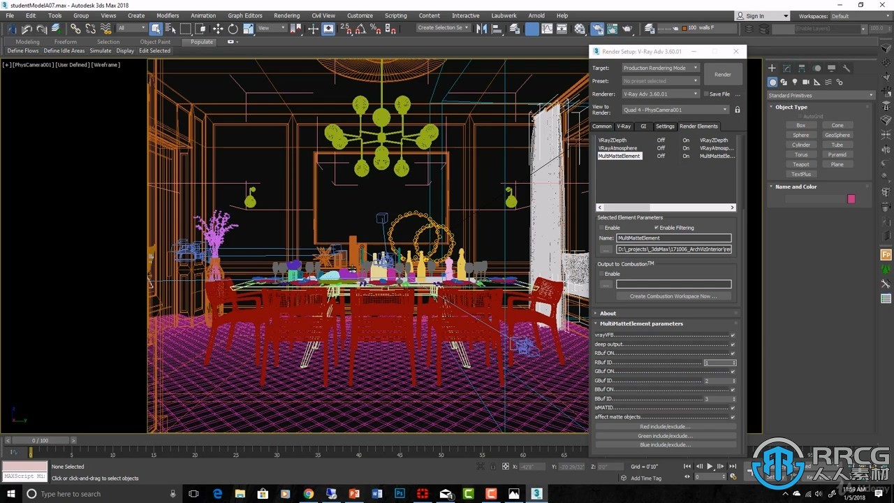Open the Material Editor from toolbar
Viewport: 894px width, 503px height.
580,29
